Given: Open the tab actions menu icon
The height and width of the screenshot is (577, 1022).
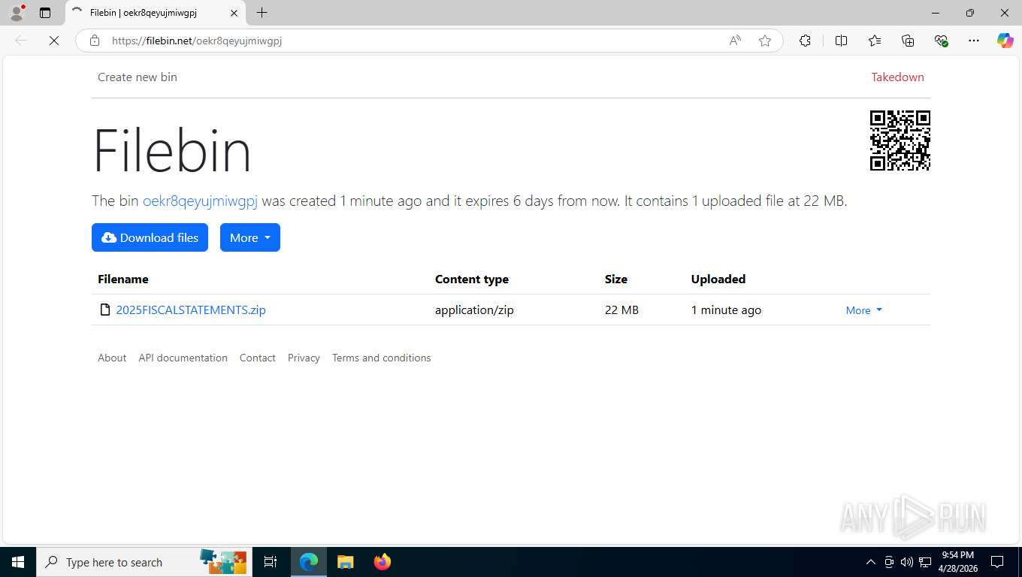Looking at the screenshot, I should click(45, 13).
